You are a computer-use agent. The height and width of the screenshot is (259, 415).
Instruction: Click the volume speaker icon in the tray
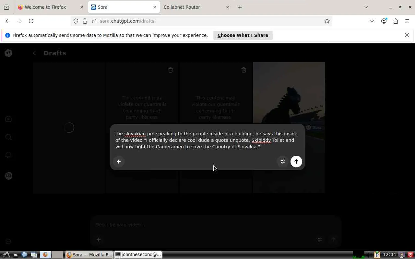pos(369,255)
